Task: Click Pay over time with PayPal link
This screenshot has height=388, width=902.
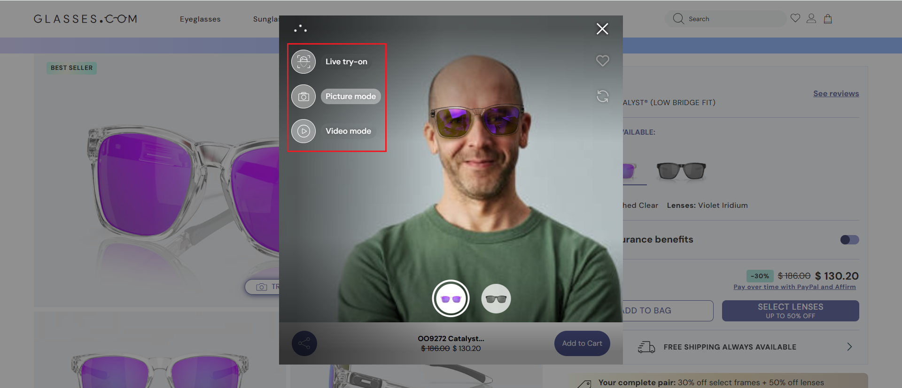Action: 794,287
